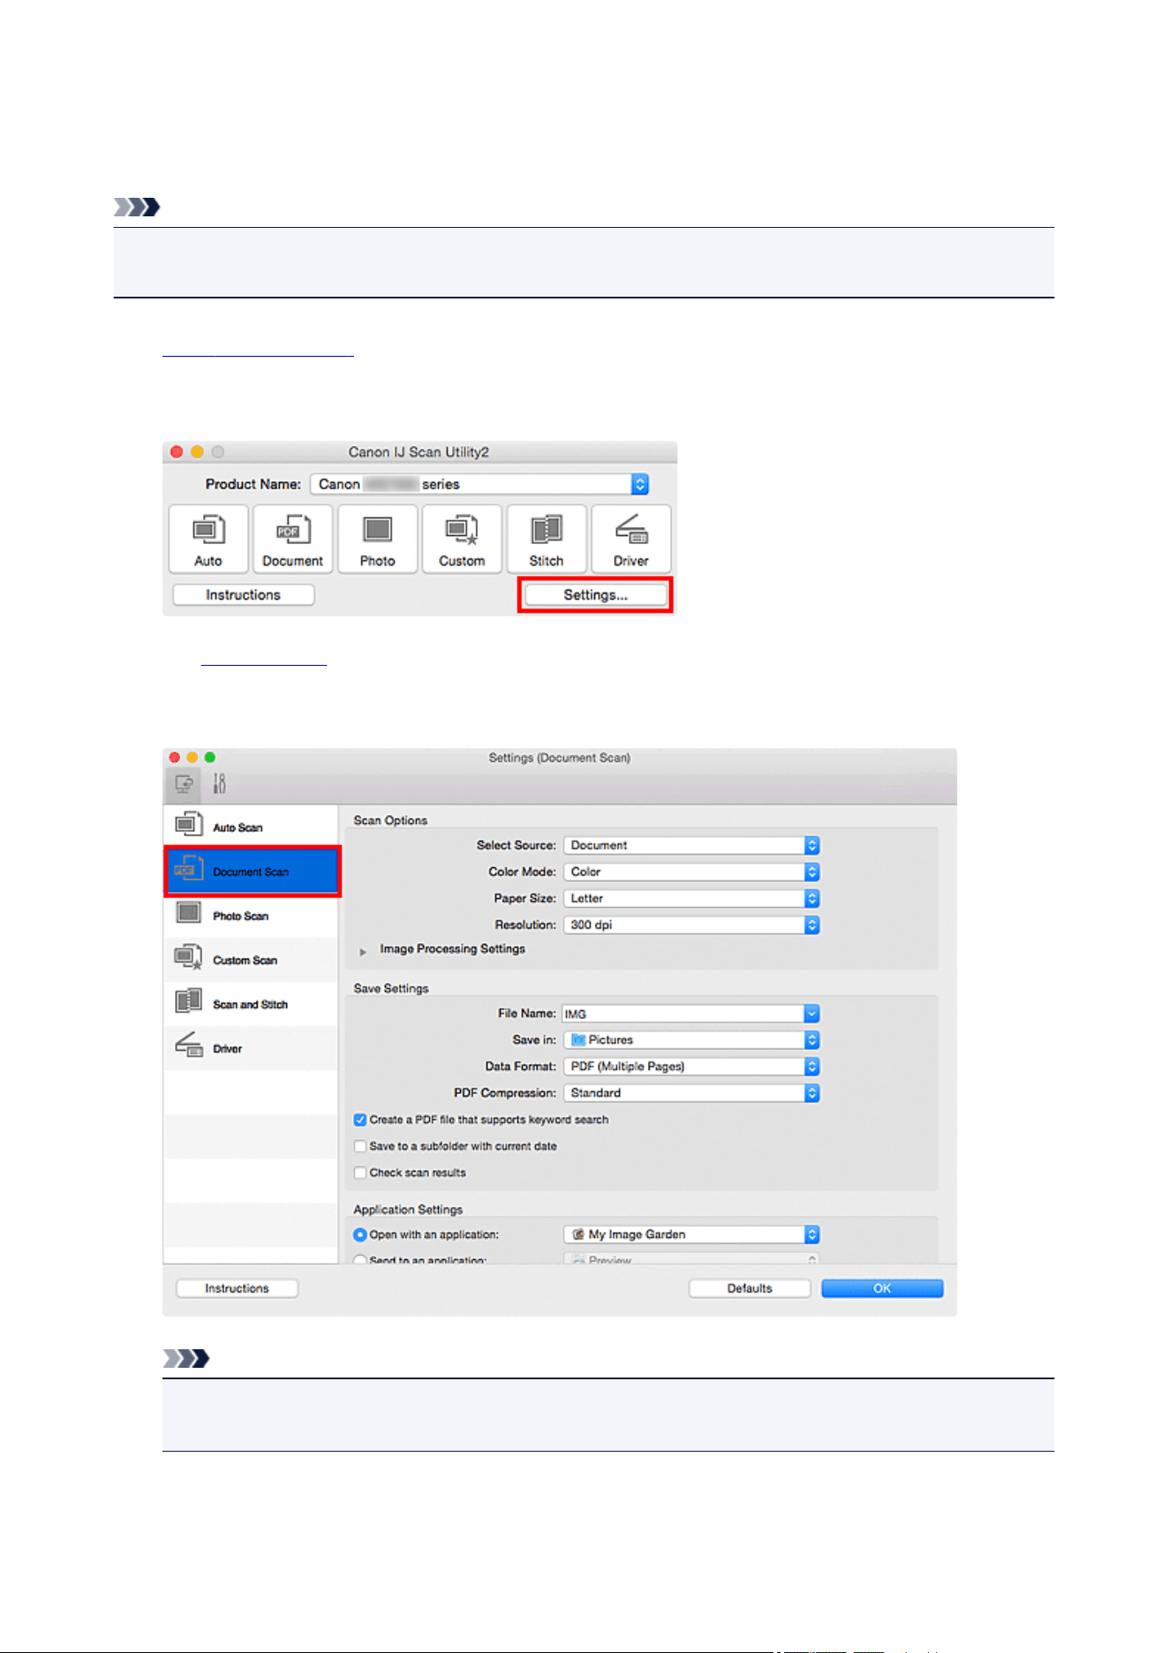Click Instructions in the Scan Utility2 window

click(x=243, y=595)
